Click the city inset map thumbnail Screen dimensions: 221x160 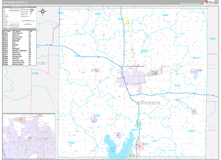pyautogui.click(x=28, y=136)
